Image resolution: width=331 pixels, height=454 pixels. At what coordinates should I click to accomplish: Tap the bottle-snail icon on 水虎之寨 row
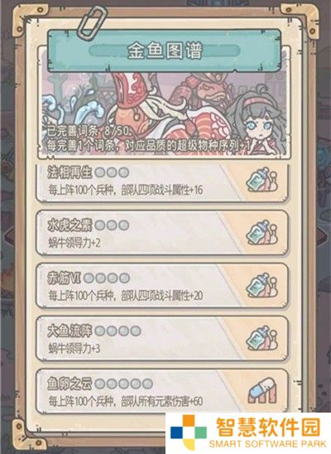tap(262, 233)
